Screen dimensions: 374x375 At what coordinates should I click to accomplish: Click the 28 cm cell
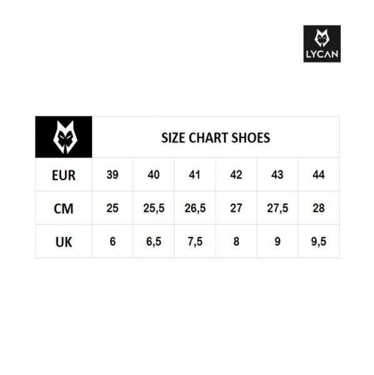(x=319, y=208)
